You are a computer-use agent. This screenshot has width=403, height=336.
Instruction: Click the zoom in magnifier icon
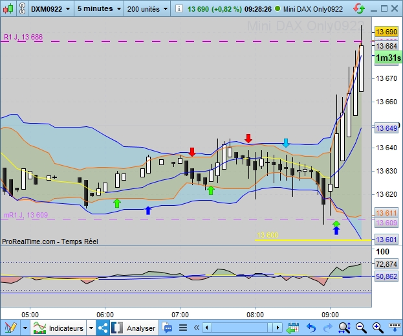378,328
